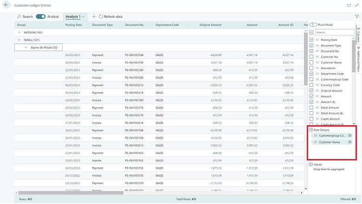Viewport: 362px width, 204px height.
Task: Remove Customer Name from Row Groups
Action: click(x=350, y=142)
